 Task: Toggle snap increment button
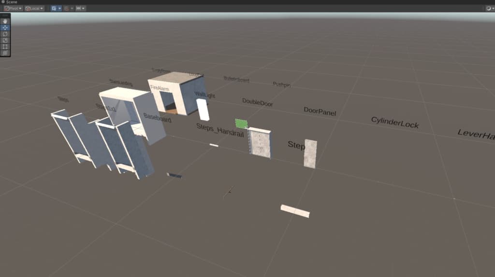78,9
